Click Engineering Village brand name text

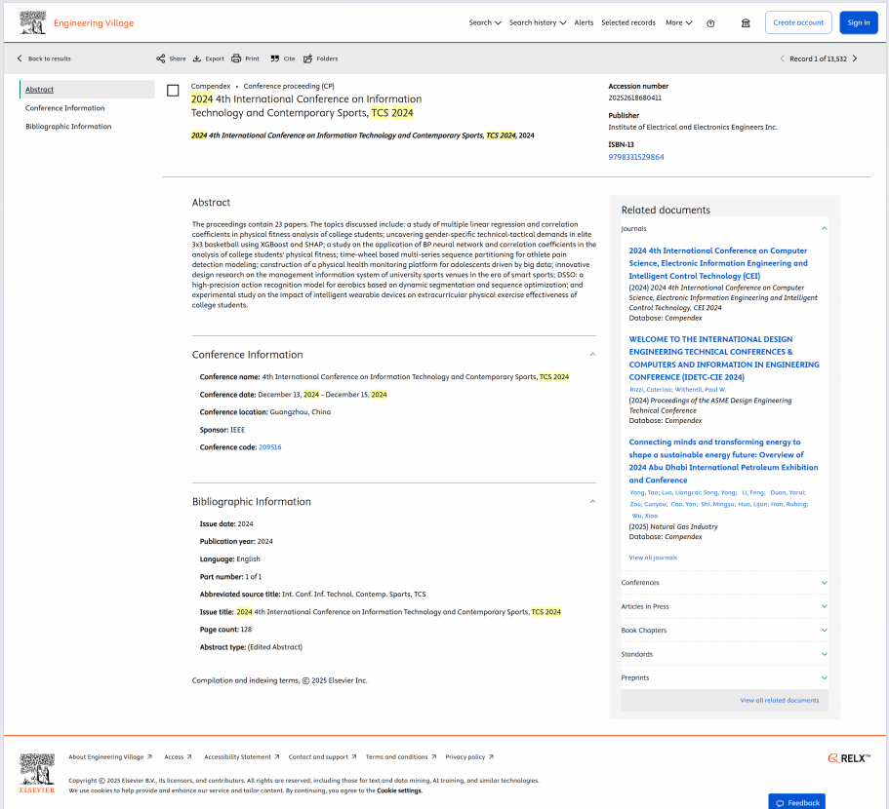[x=94, y=23]
